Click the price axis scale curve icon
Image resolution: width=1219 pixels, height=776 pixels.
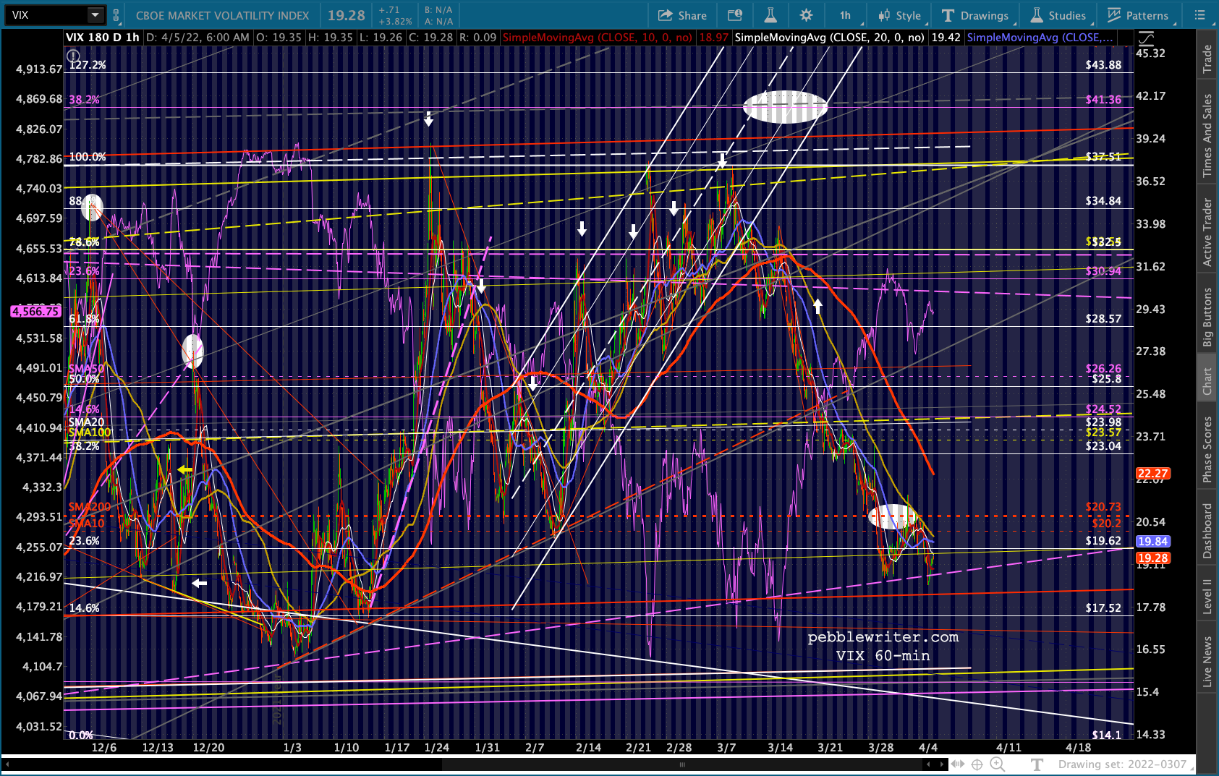click(1147, 38)
